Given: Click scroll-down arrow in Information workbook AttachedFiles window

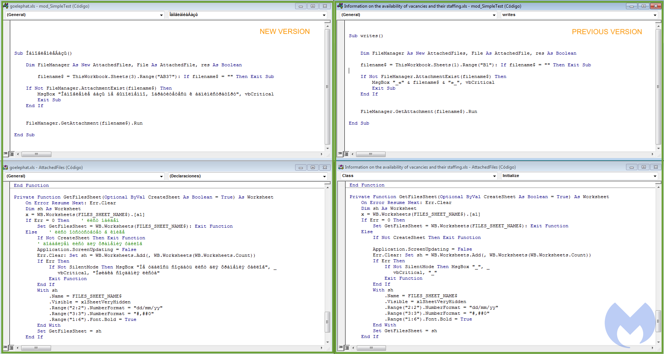Looking at the screenshot, I should pyautogui.click(x=659, y=342).
